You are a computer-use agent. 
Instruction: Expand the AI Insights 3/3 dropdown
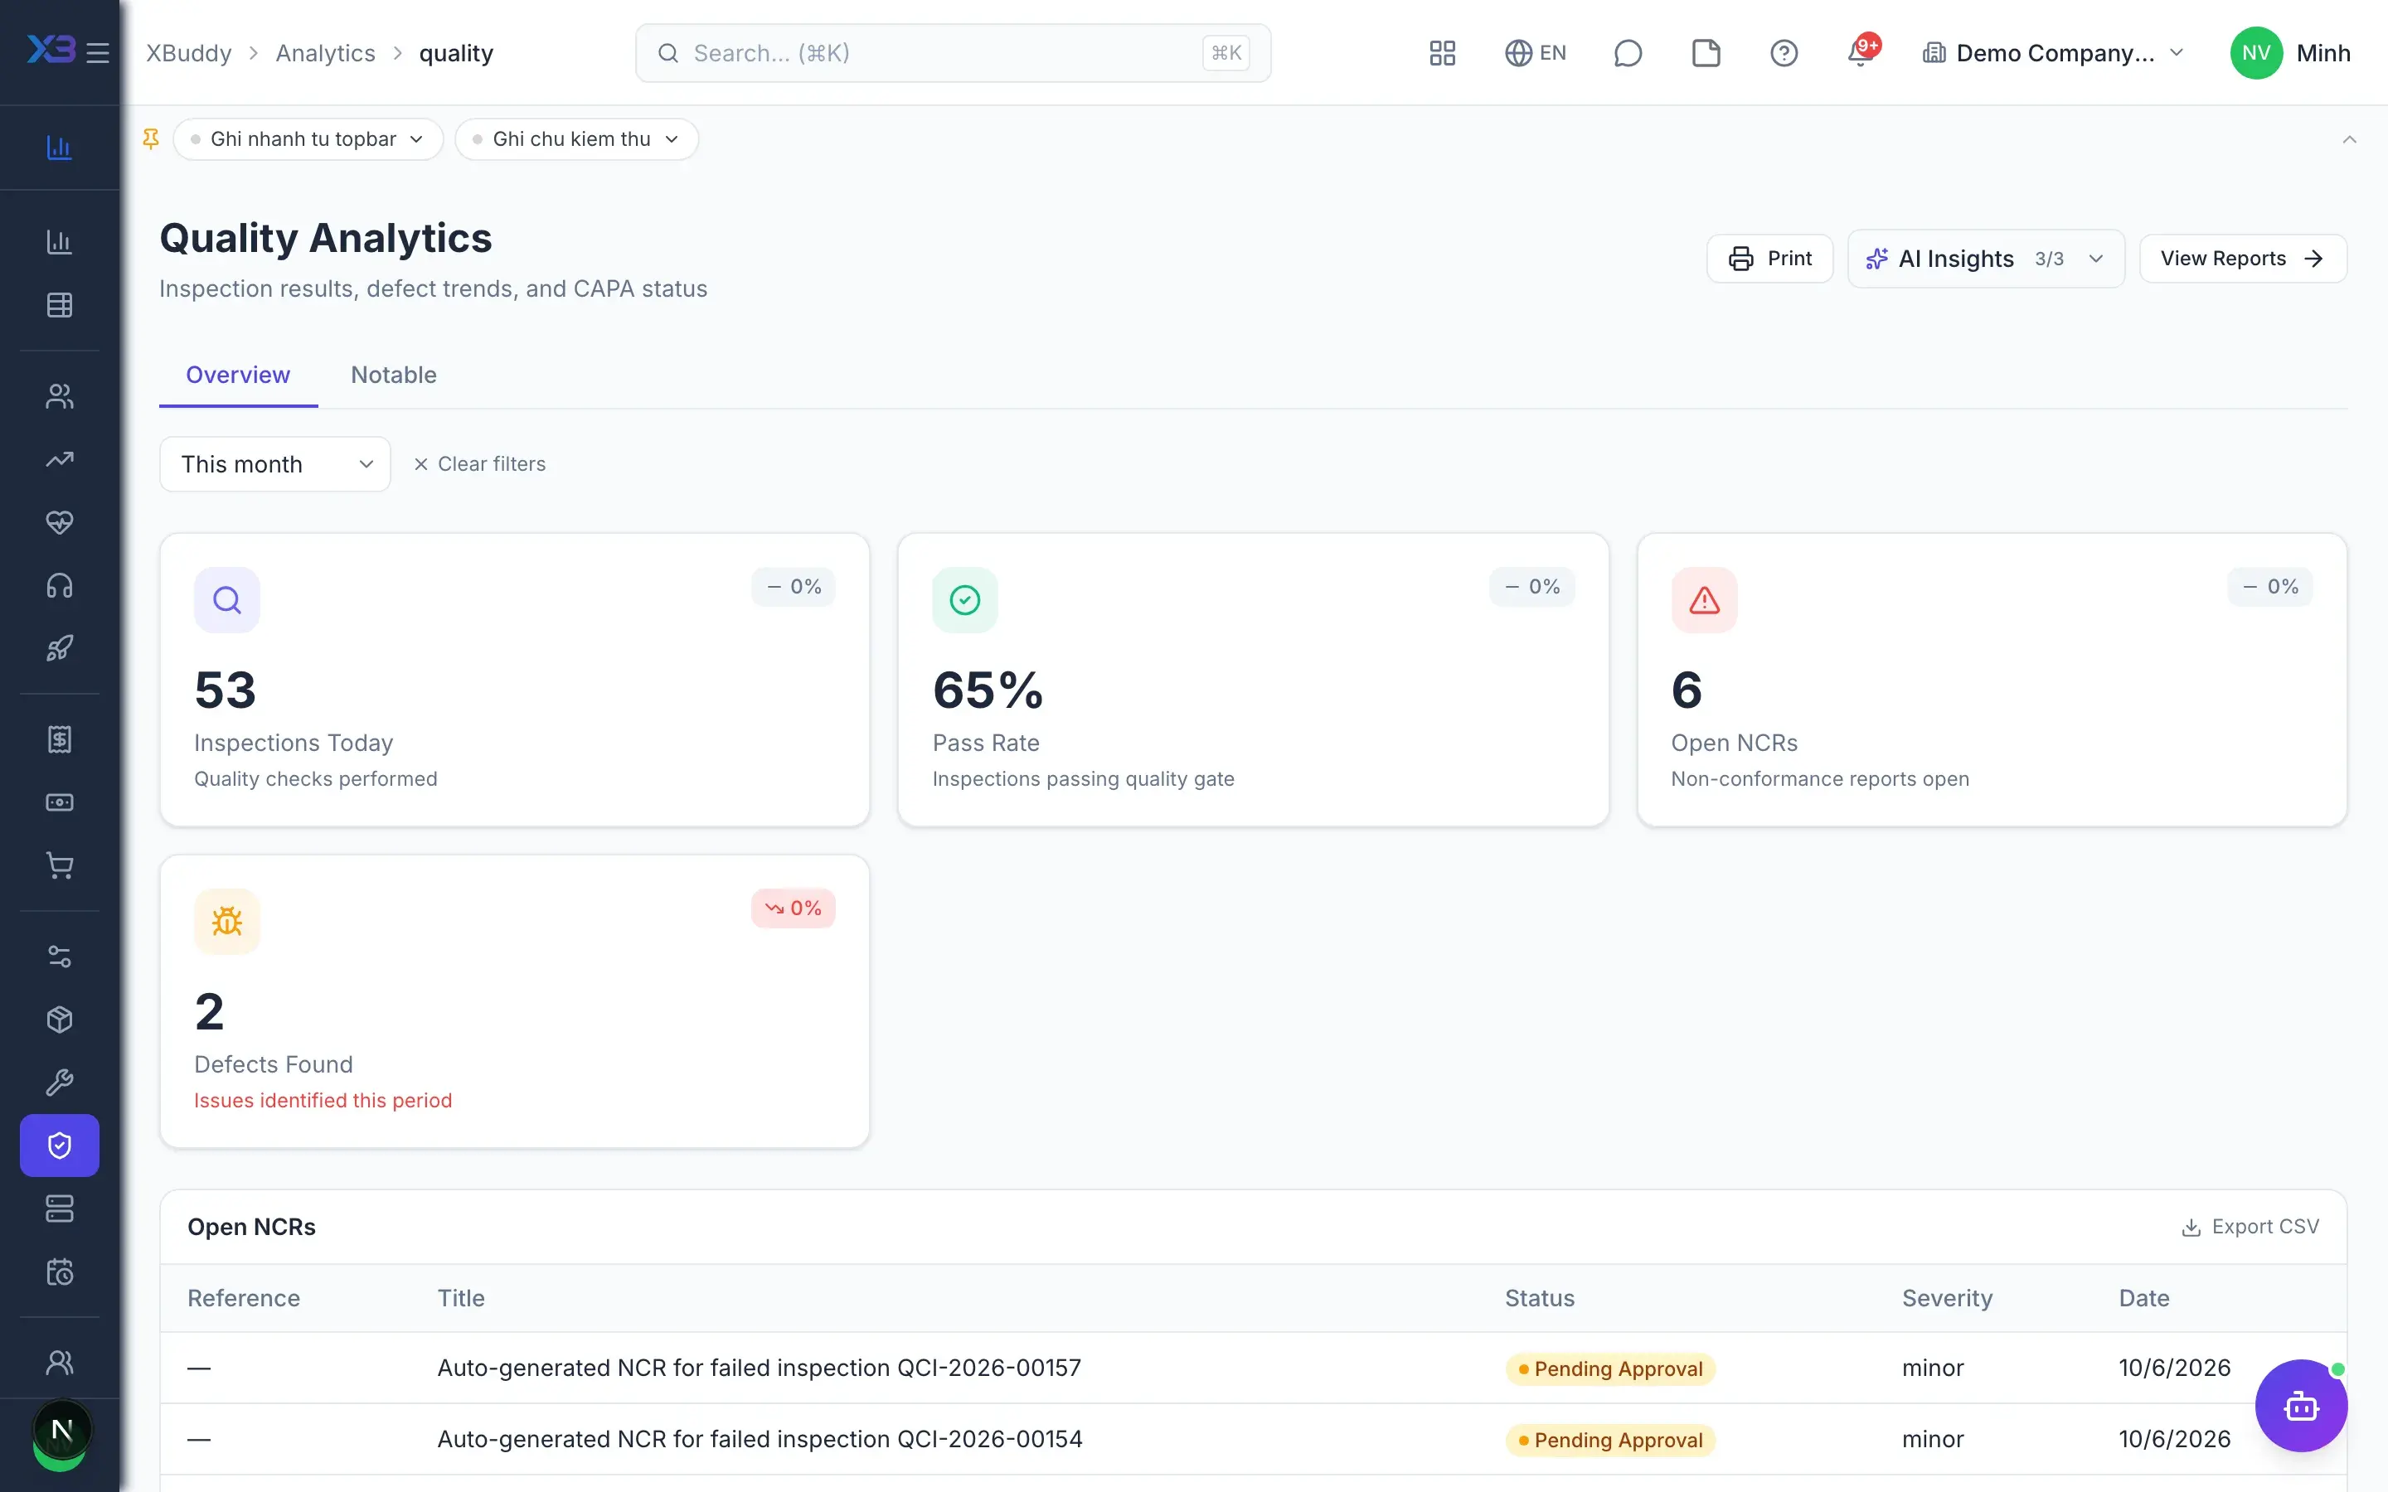click(x=1985, y=259)
